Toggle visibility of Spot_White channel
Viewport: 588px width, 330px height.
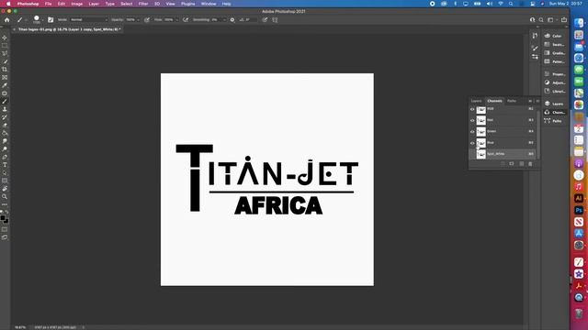tap(472, 154)
